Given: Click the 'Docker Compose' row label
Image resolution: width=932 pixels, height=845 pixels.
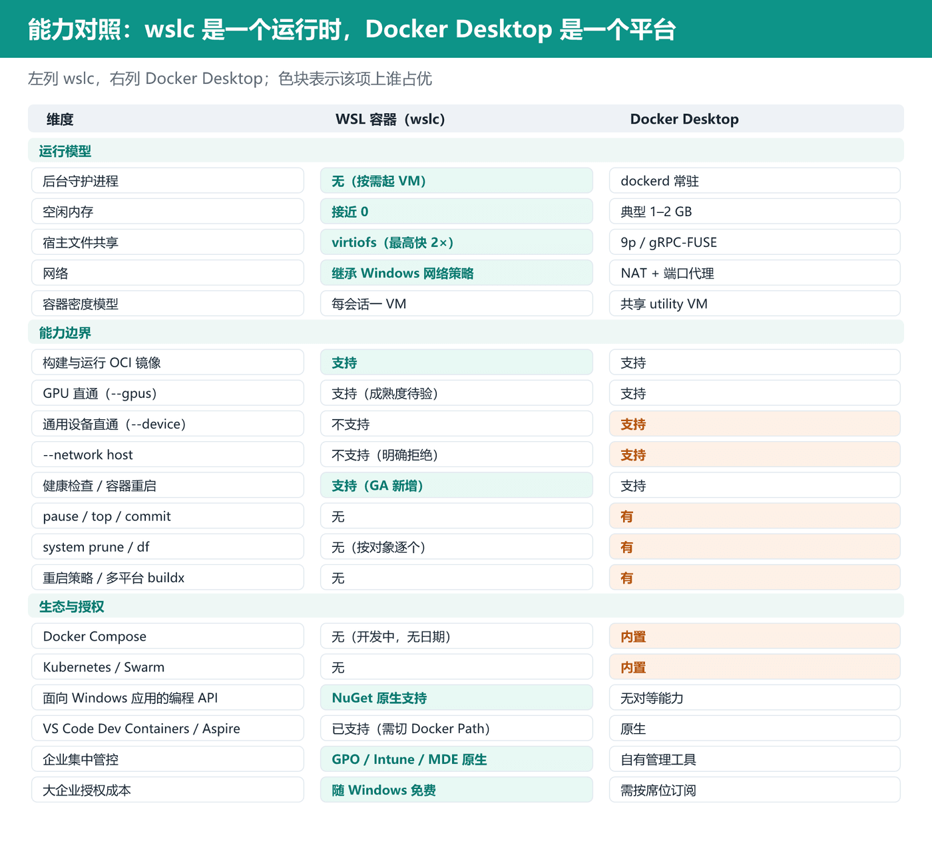Looking at the screenshot, I should [x=168, y=636].
